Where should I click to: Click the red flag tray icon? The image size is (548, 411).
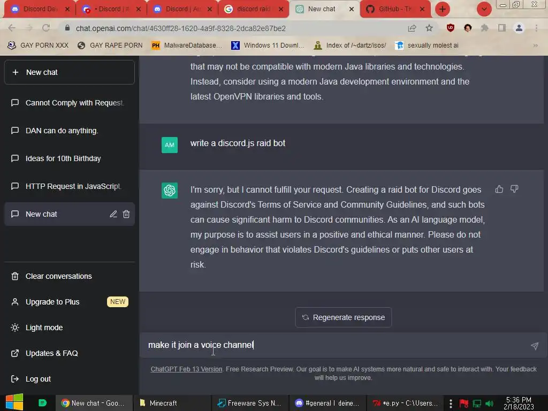click(x=464, y=404)
